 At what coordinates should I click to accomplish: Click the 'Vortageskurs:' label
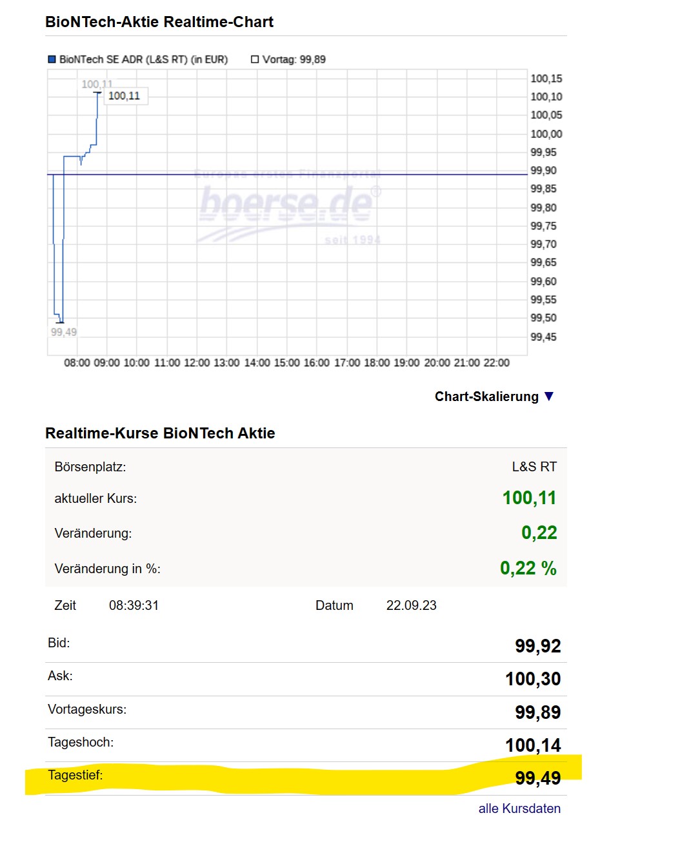(87, 709)
